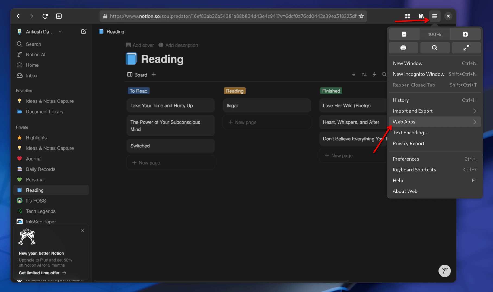The image size is (493, 292).
Task: Search within the Reading board
Action: coord(384,74)
